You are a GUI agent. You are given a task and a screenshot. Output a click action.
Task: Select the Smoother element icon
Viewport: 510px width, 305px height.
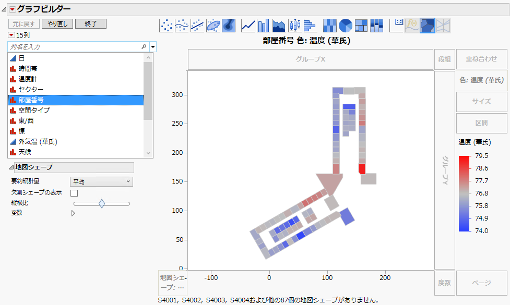pos(182,26)
